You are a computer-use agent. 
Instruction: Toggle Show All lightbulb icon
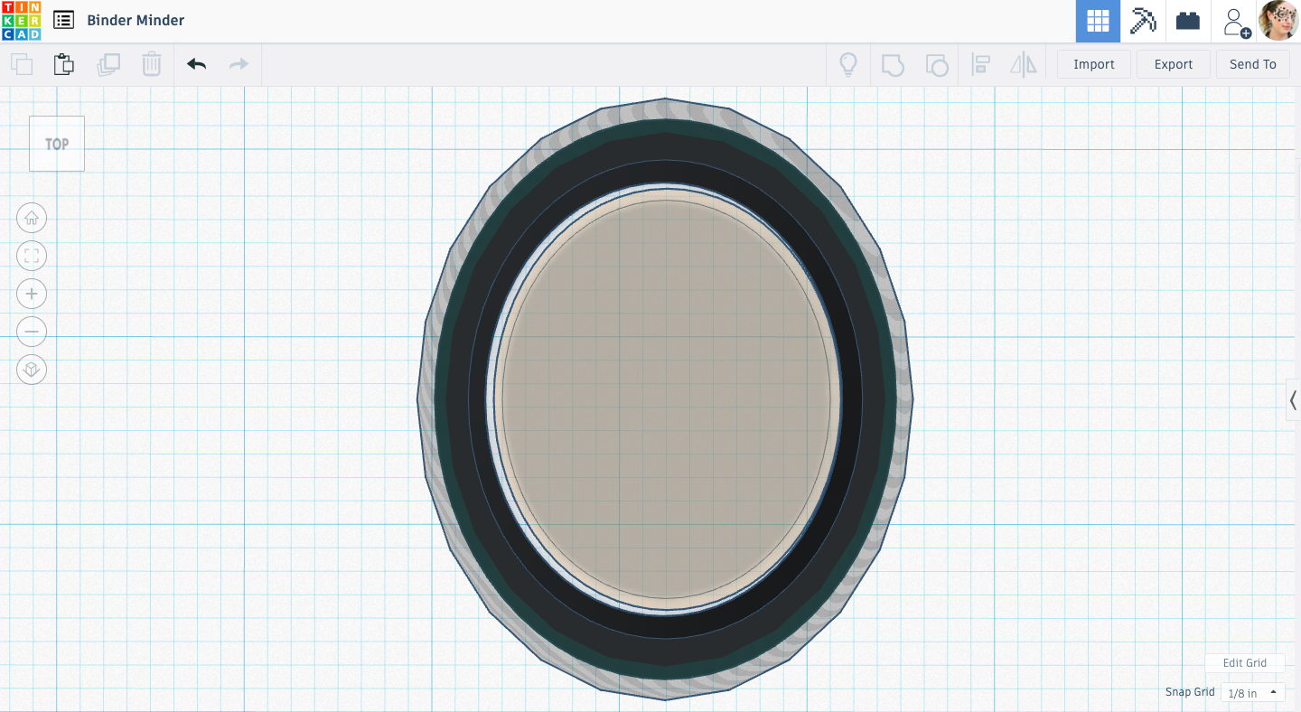(848, 64)
